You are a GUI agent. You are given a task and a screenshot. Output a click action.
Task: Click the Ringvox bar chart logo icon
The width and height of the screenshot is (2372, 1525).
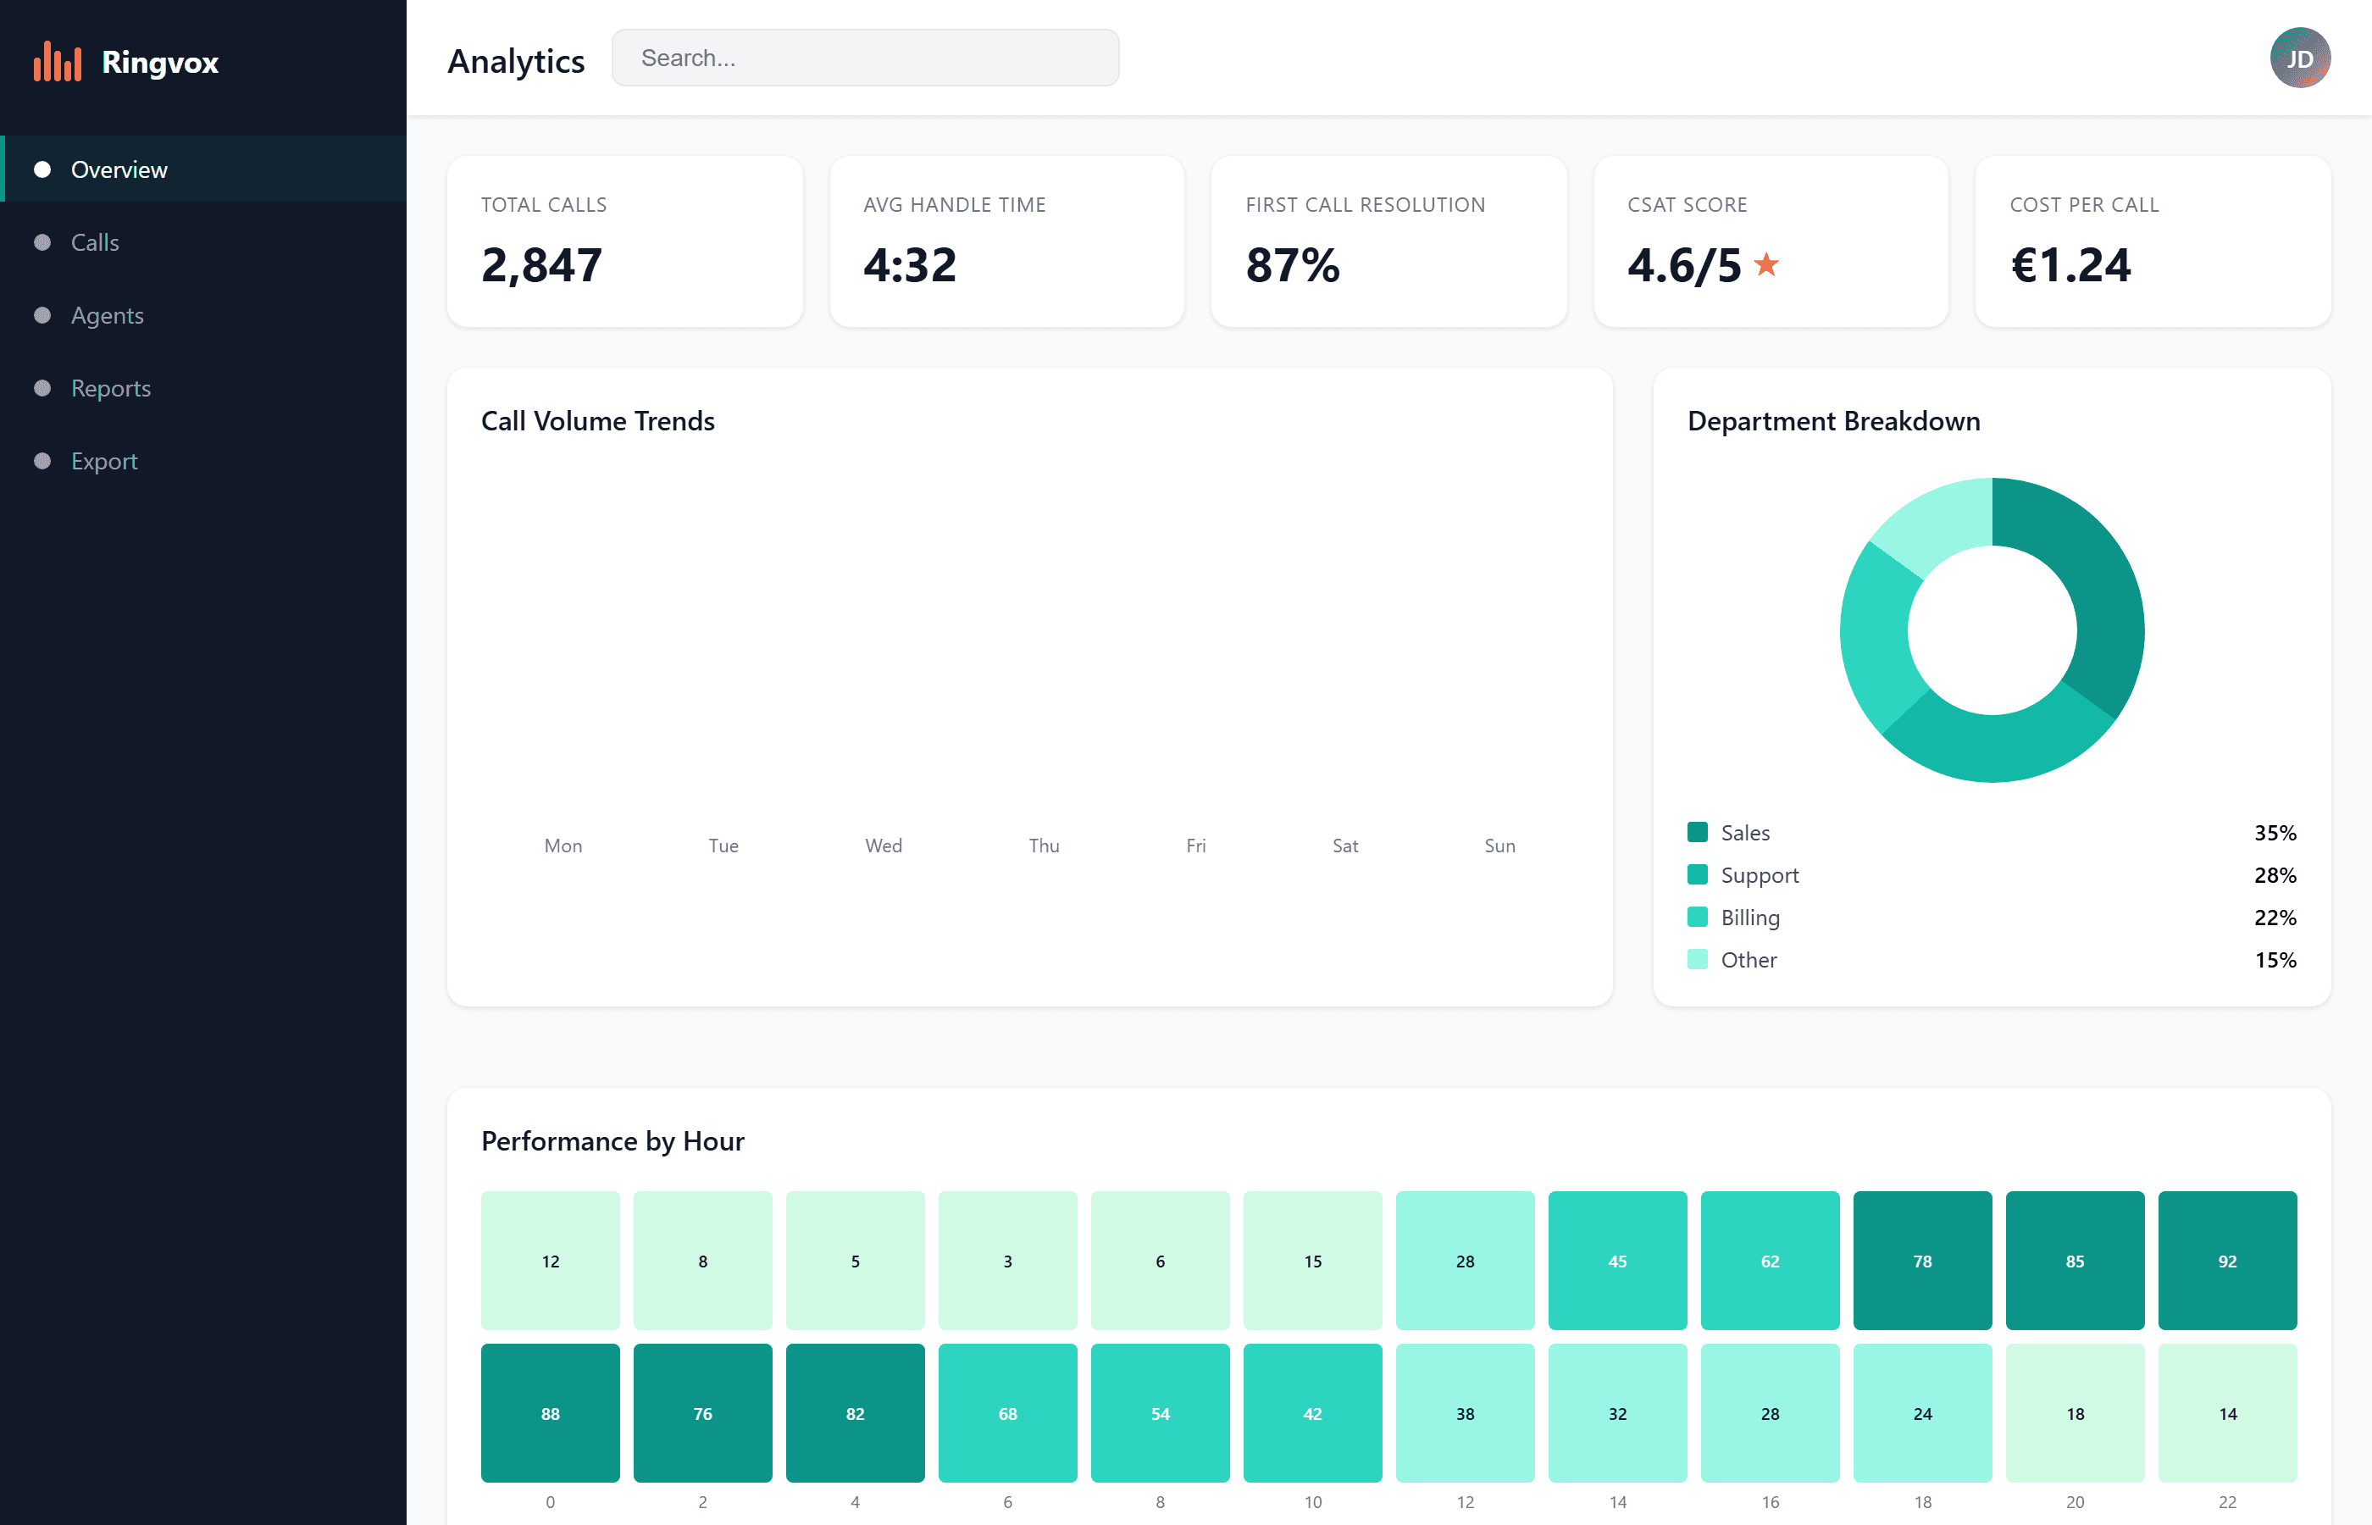(58, 61)
